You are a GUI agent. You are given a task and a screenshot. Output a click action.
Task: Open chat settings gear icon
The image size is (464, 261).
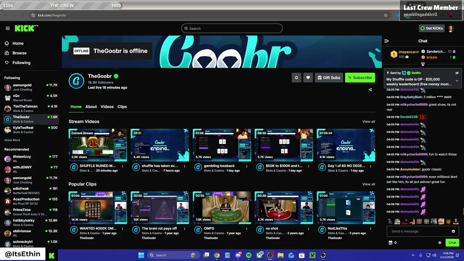click(440, 243)
